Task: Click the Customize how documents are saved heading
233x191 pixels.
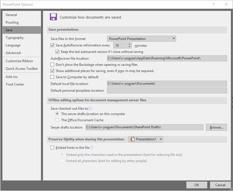Action: coord(91,17)
